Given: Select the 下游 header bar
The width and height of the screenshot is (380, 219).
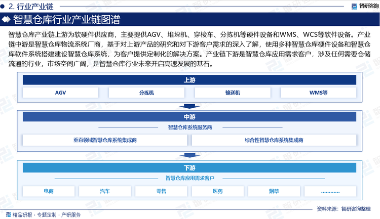Looking at the screenshot, I should point(189,168).
